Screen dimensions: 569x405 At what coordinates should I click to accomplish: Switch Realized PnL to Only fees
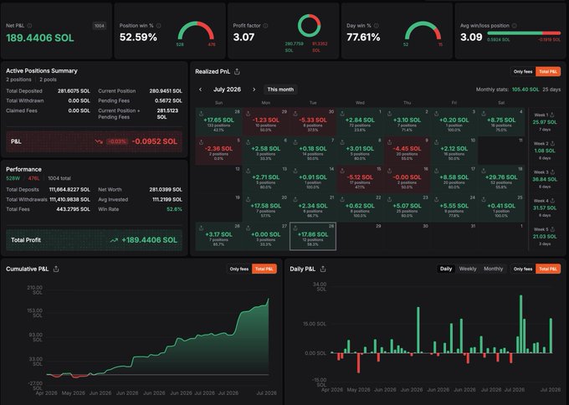[523, 71]
